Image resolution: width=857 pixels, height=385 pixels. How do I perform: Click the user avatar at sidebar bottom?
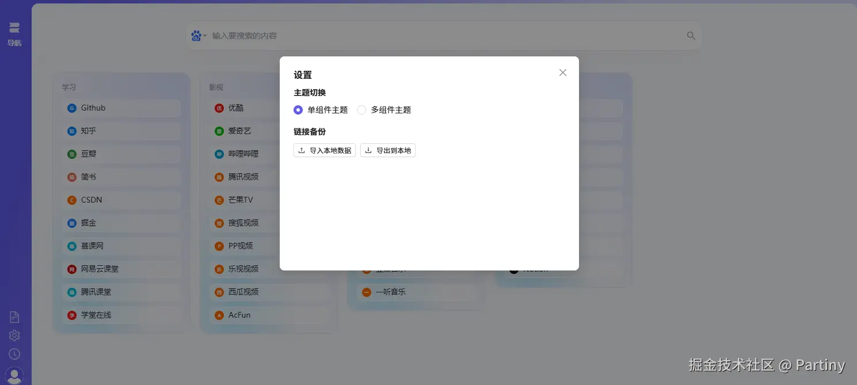coord(14,375)
